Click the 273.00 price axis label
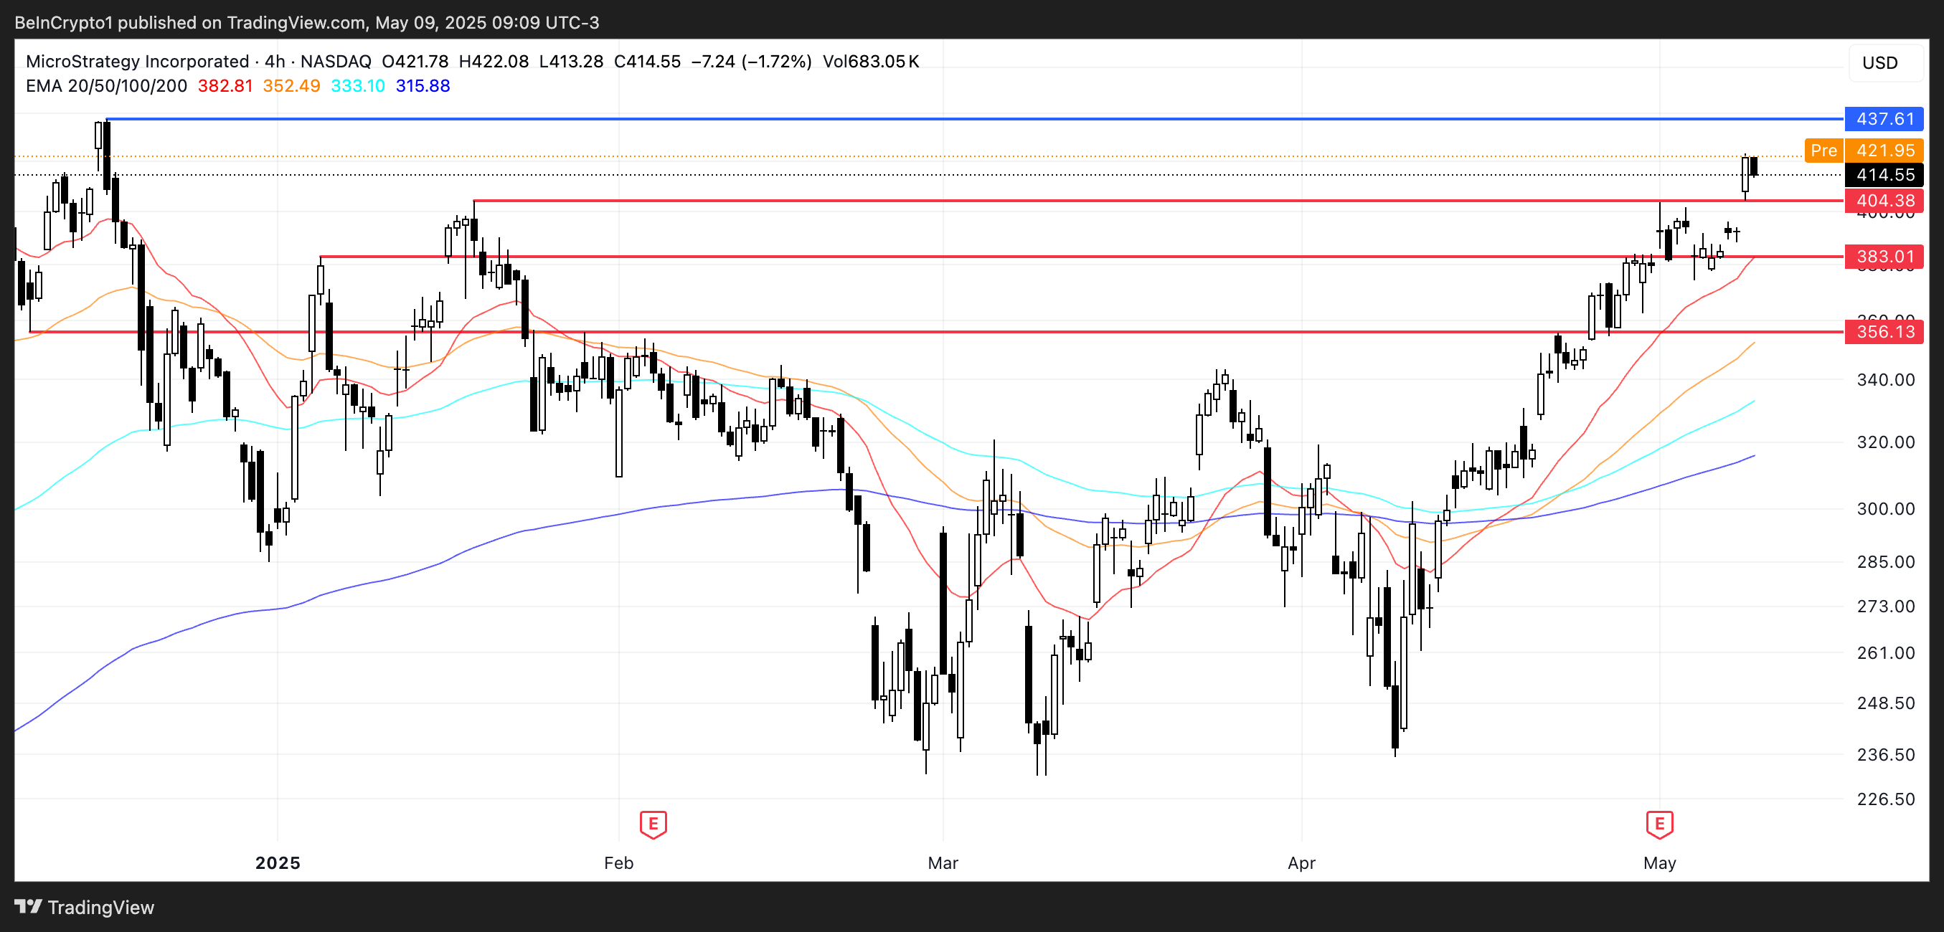Screen dimensions: 1944x932 click(x=1885, y=607)
